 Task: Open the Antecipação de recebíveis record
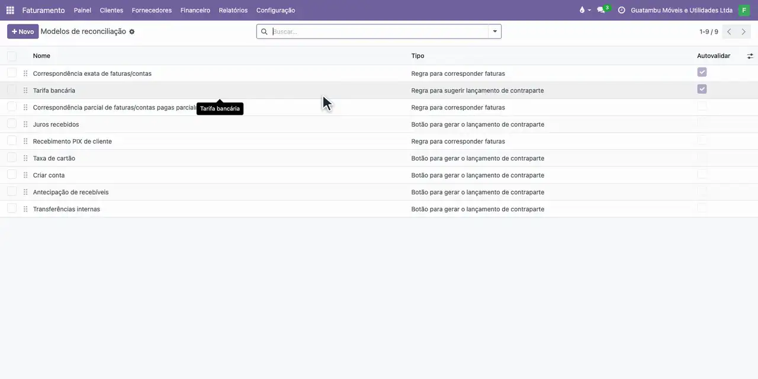click(70, 192)
